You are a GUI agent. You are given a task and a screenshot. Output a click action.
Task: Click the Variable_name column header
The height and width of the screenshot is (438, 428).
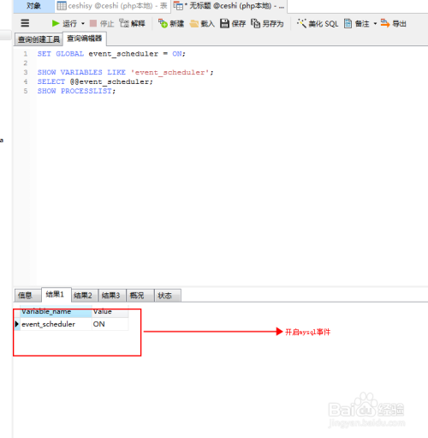(x=56, y=311)
